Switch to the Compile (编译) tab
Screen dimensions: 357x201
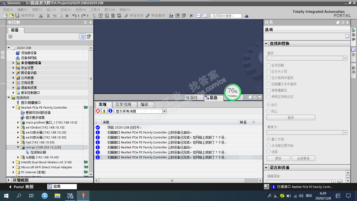click(x=145, y=105)
